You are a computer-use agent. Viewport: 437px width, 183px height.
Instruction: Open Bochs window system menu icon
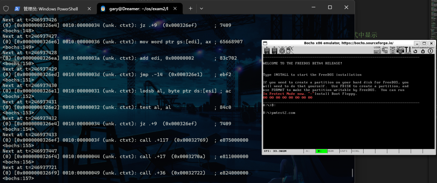point(265,43)
